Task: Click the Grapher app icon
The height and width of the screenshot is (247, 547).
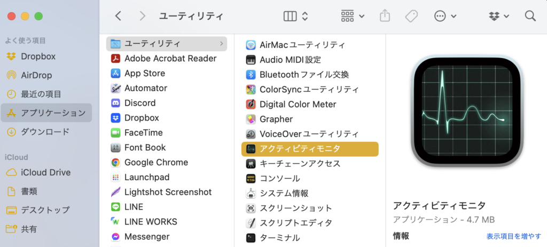Action: (251, 119)
